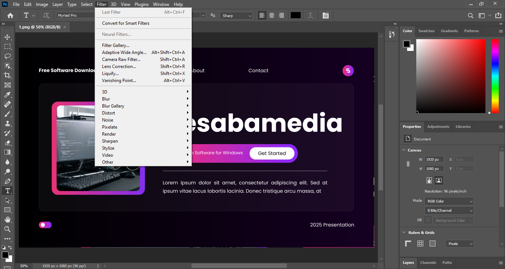Screen dimensions: 505x269
Task: Click the Hand tool
Action: point(7,219)
